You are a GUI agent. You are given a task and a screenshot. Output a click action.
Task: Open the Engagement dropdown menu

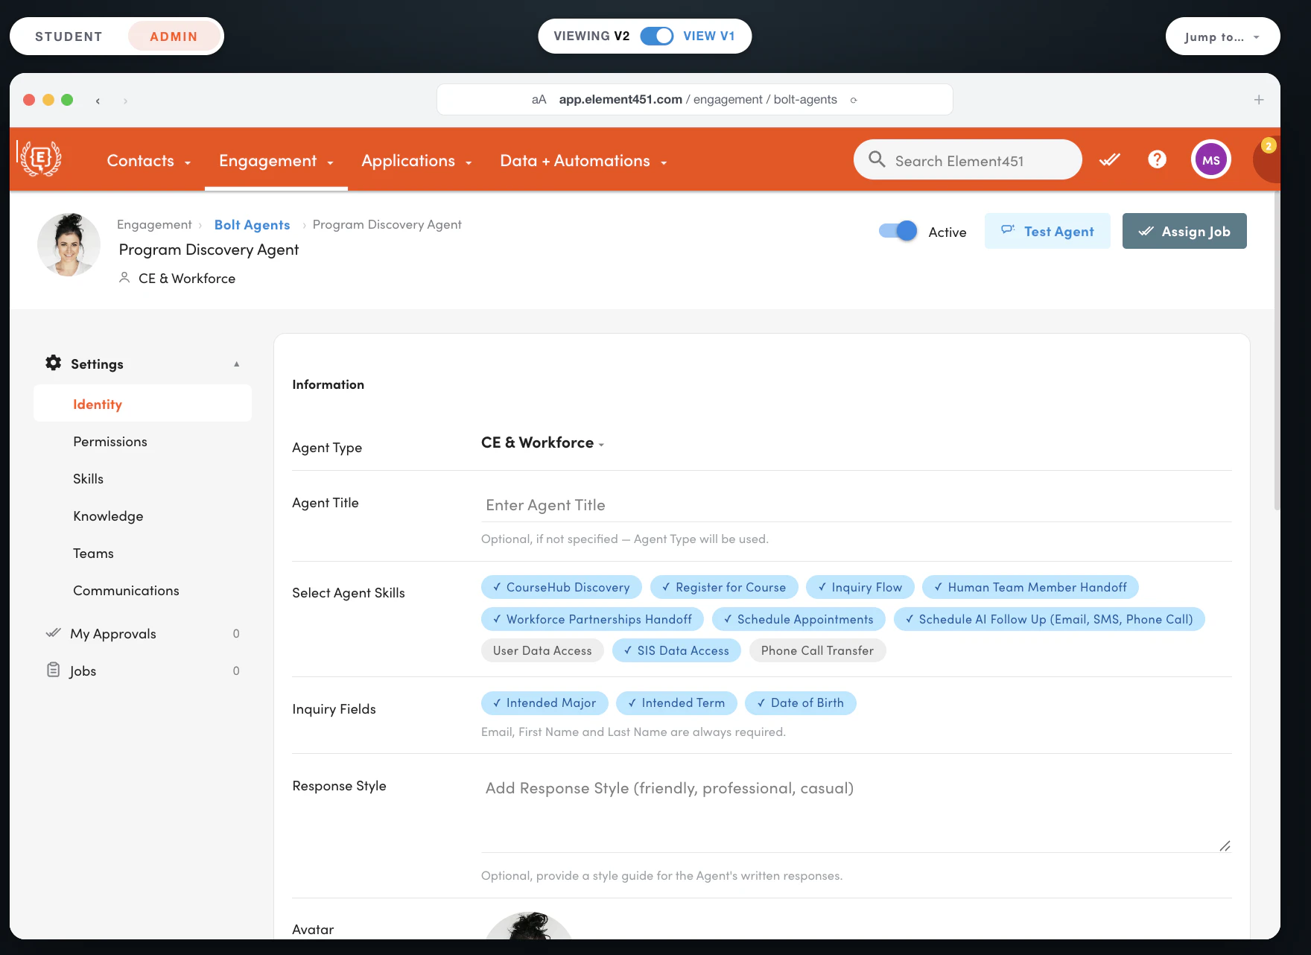(x=276, y=161)
